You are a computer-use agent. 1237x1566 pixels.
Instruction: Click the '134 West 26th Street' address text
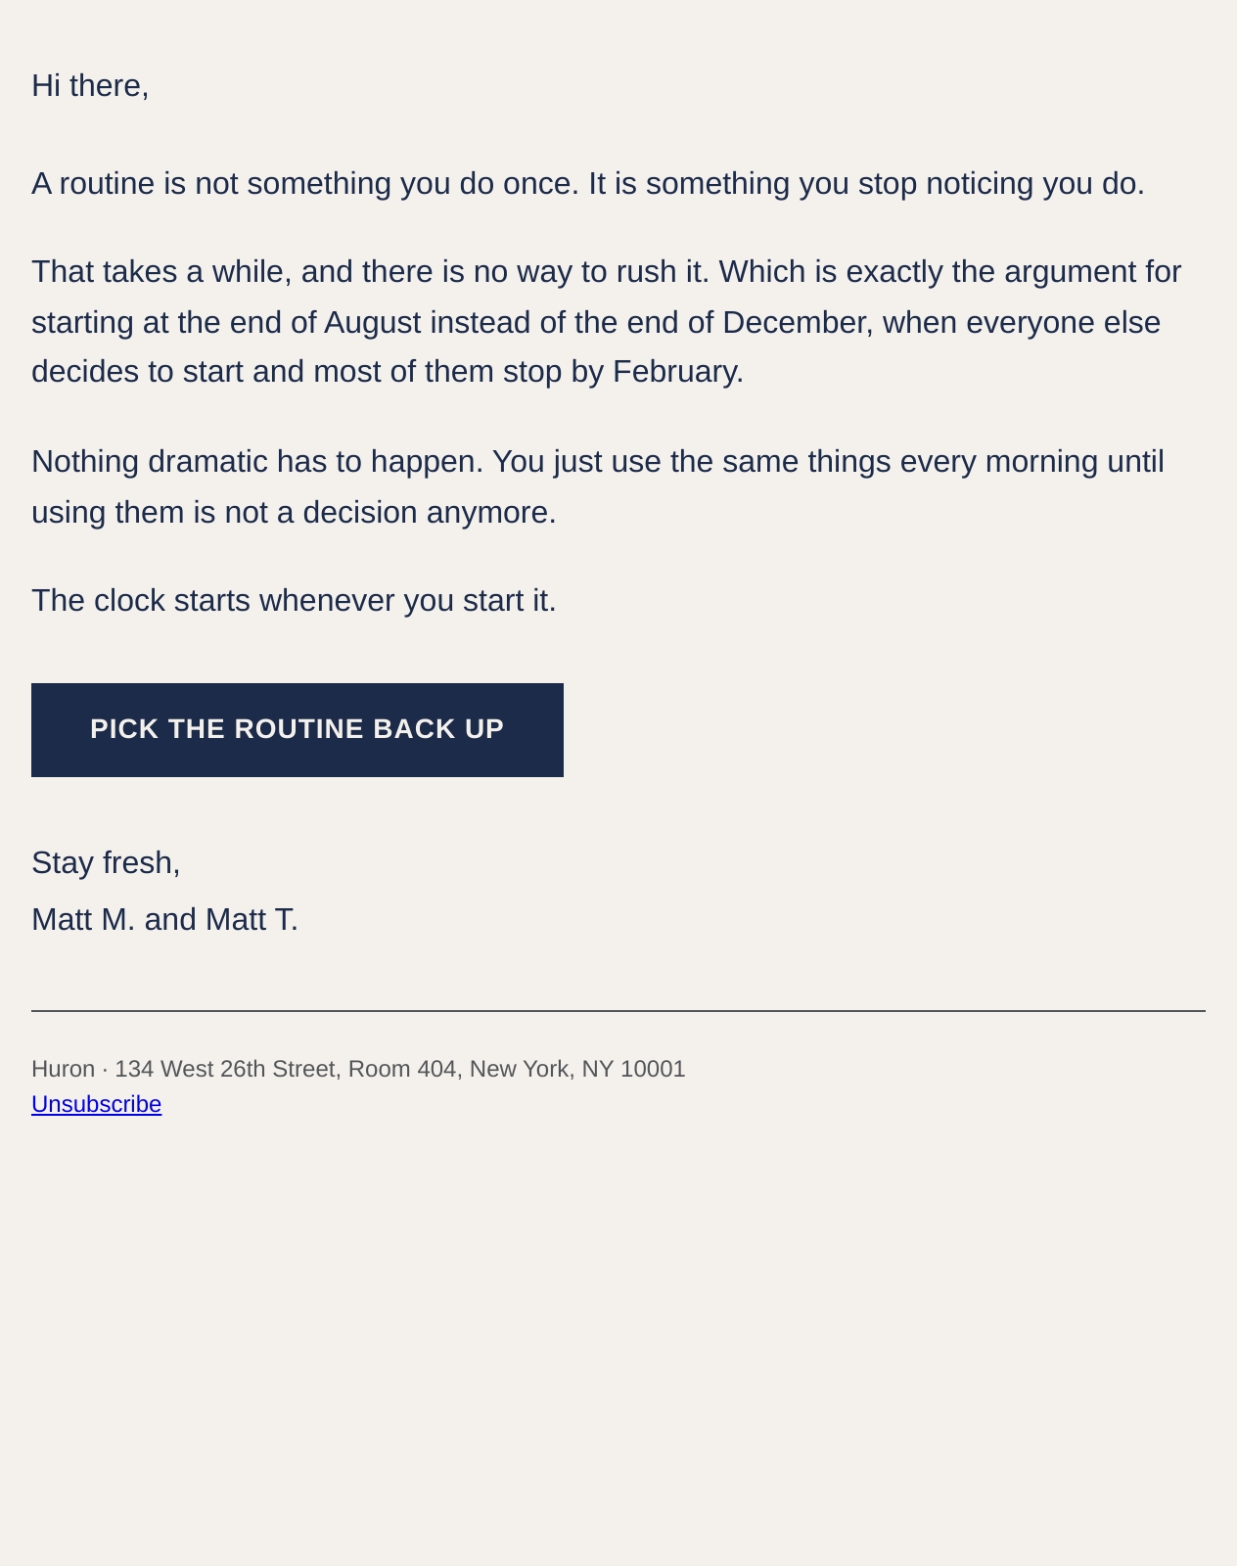[225, 1069]
